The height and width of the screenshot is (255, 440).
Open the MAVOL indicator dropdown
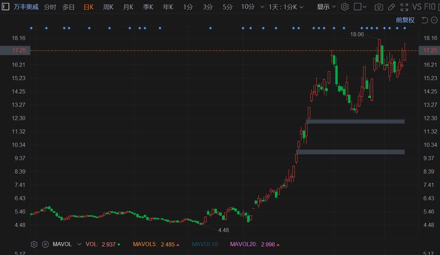pos(79,244)
